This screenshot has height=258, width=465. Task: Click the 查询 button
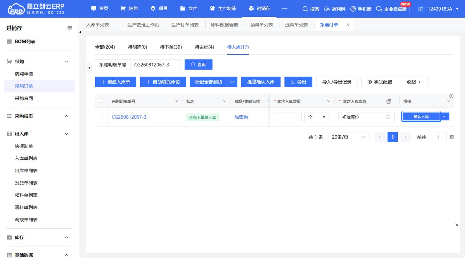click(198, 65)
